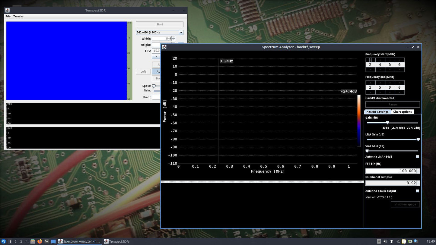Increment second digit of Frequency end

pyautogui.click(x=380, y=83)
